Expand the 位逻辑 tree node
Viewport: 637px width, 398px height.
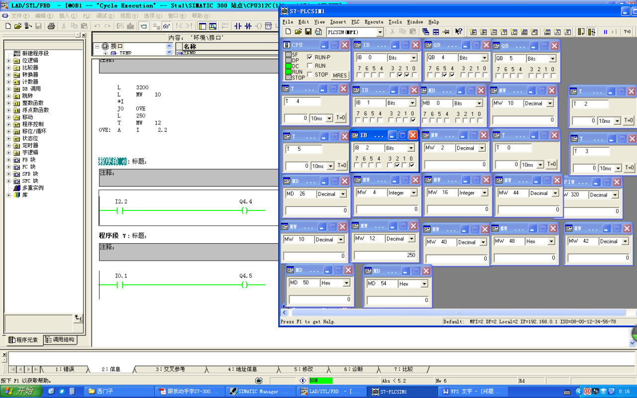pyautogui.click(x=8, y=61)
